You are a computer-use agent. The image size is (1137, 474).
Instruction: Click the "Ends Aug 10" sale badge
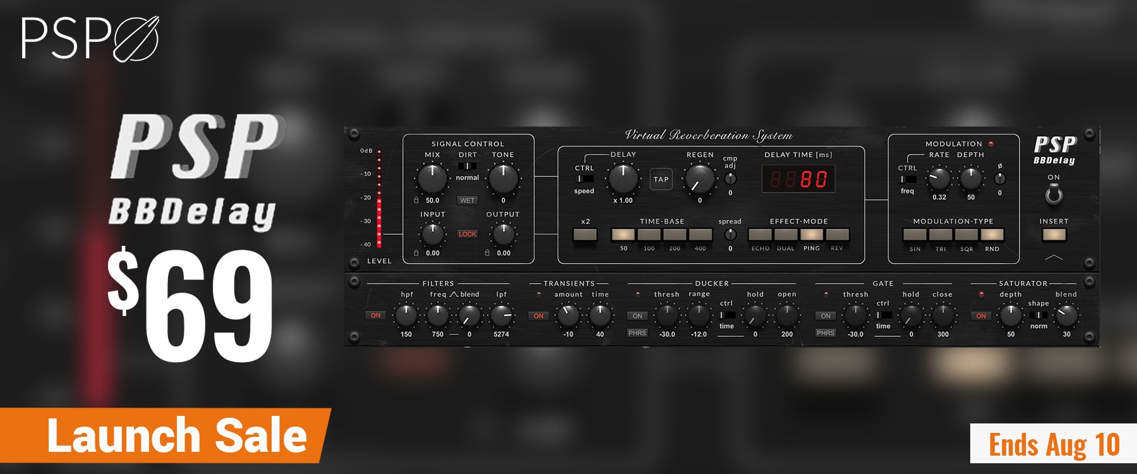point(1054,444)
